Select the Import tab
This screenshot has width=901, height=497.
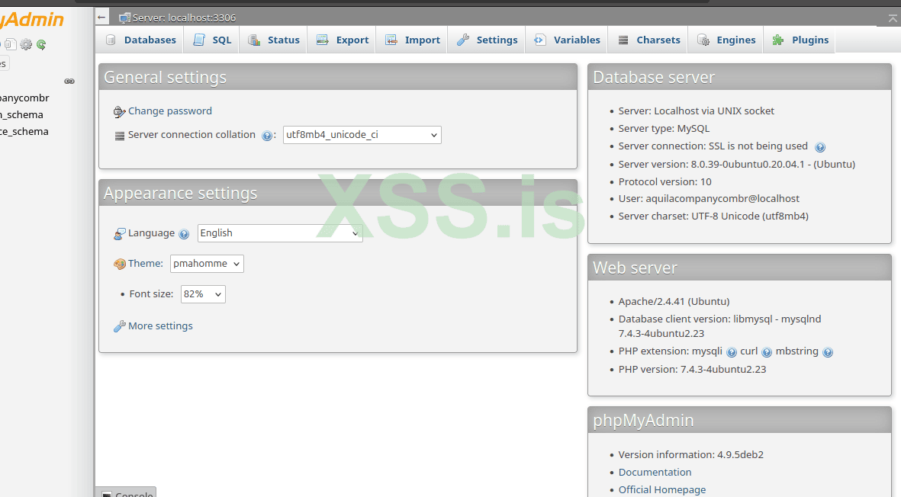click(413, 40)
